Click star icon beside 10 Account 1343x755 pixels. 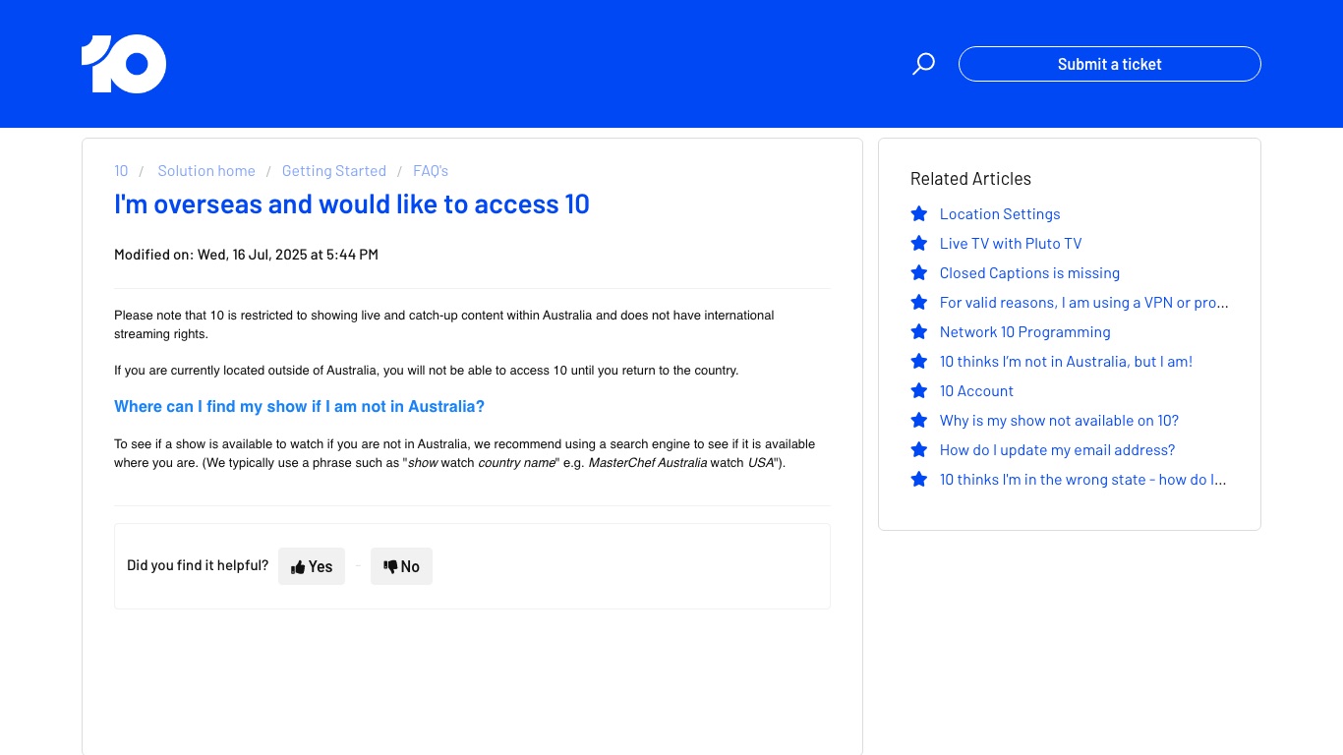919,390
